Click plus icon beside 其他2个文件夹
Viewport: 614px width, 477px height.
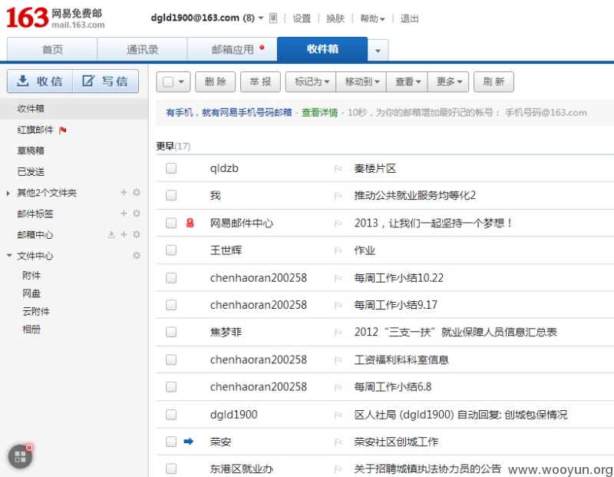124,193
